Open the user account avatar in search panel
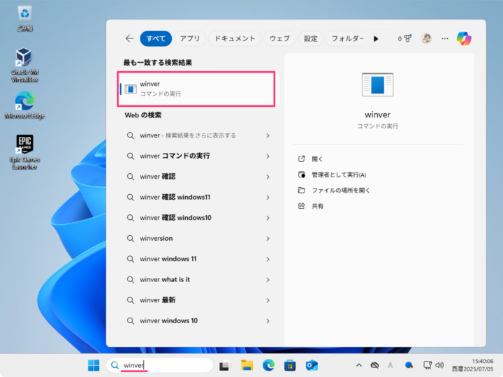 (426, 38)
